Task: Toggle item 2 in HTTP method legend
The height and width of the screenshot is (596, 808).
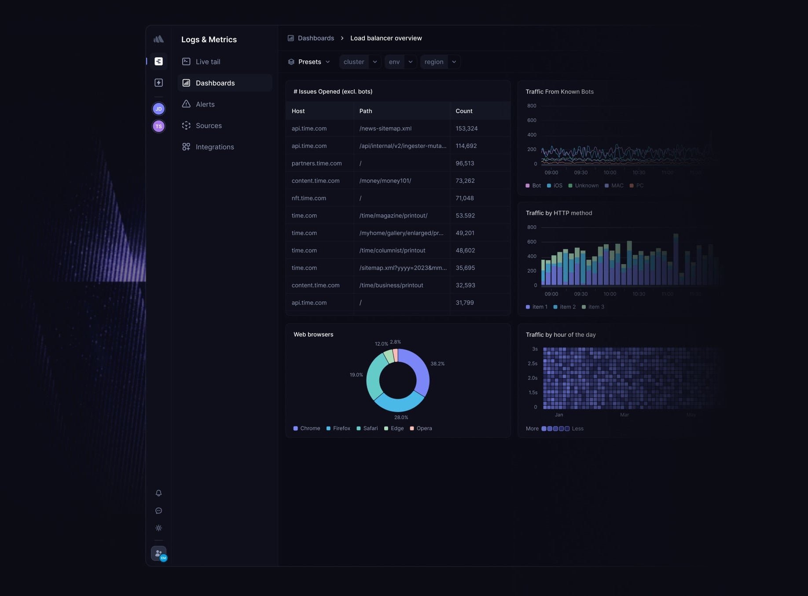Action: (x=564, y=307)
